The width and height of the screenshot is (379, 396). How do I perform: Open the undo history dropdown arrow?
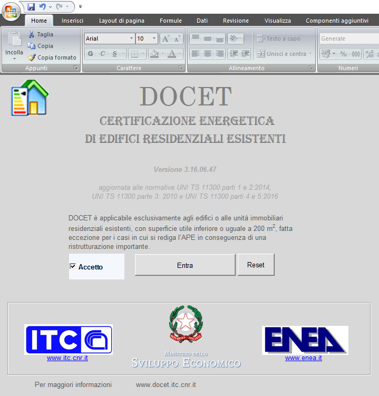50,7
